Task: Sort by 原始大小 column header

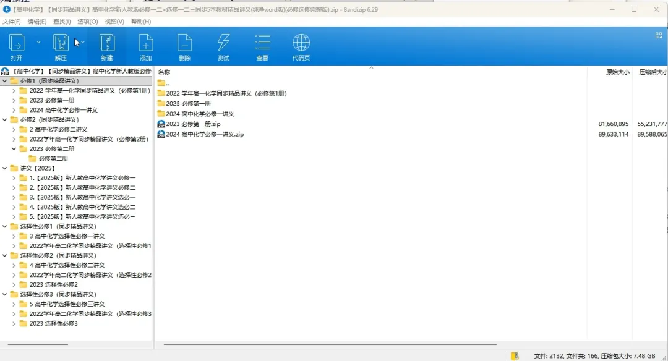Action: click(x=617, y=72)
